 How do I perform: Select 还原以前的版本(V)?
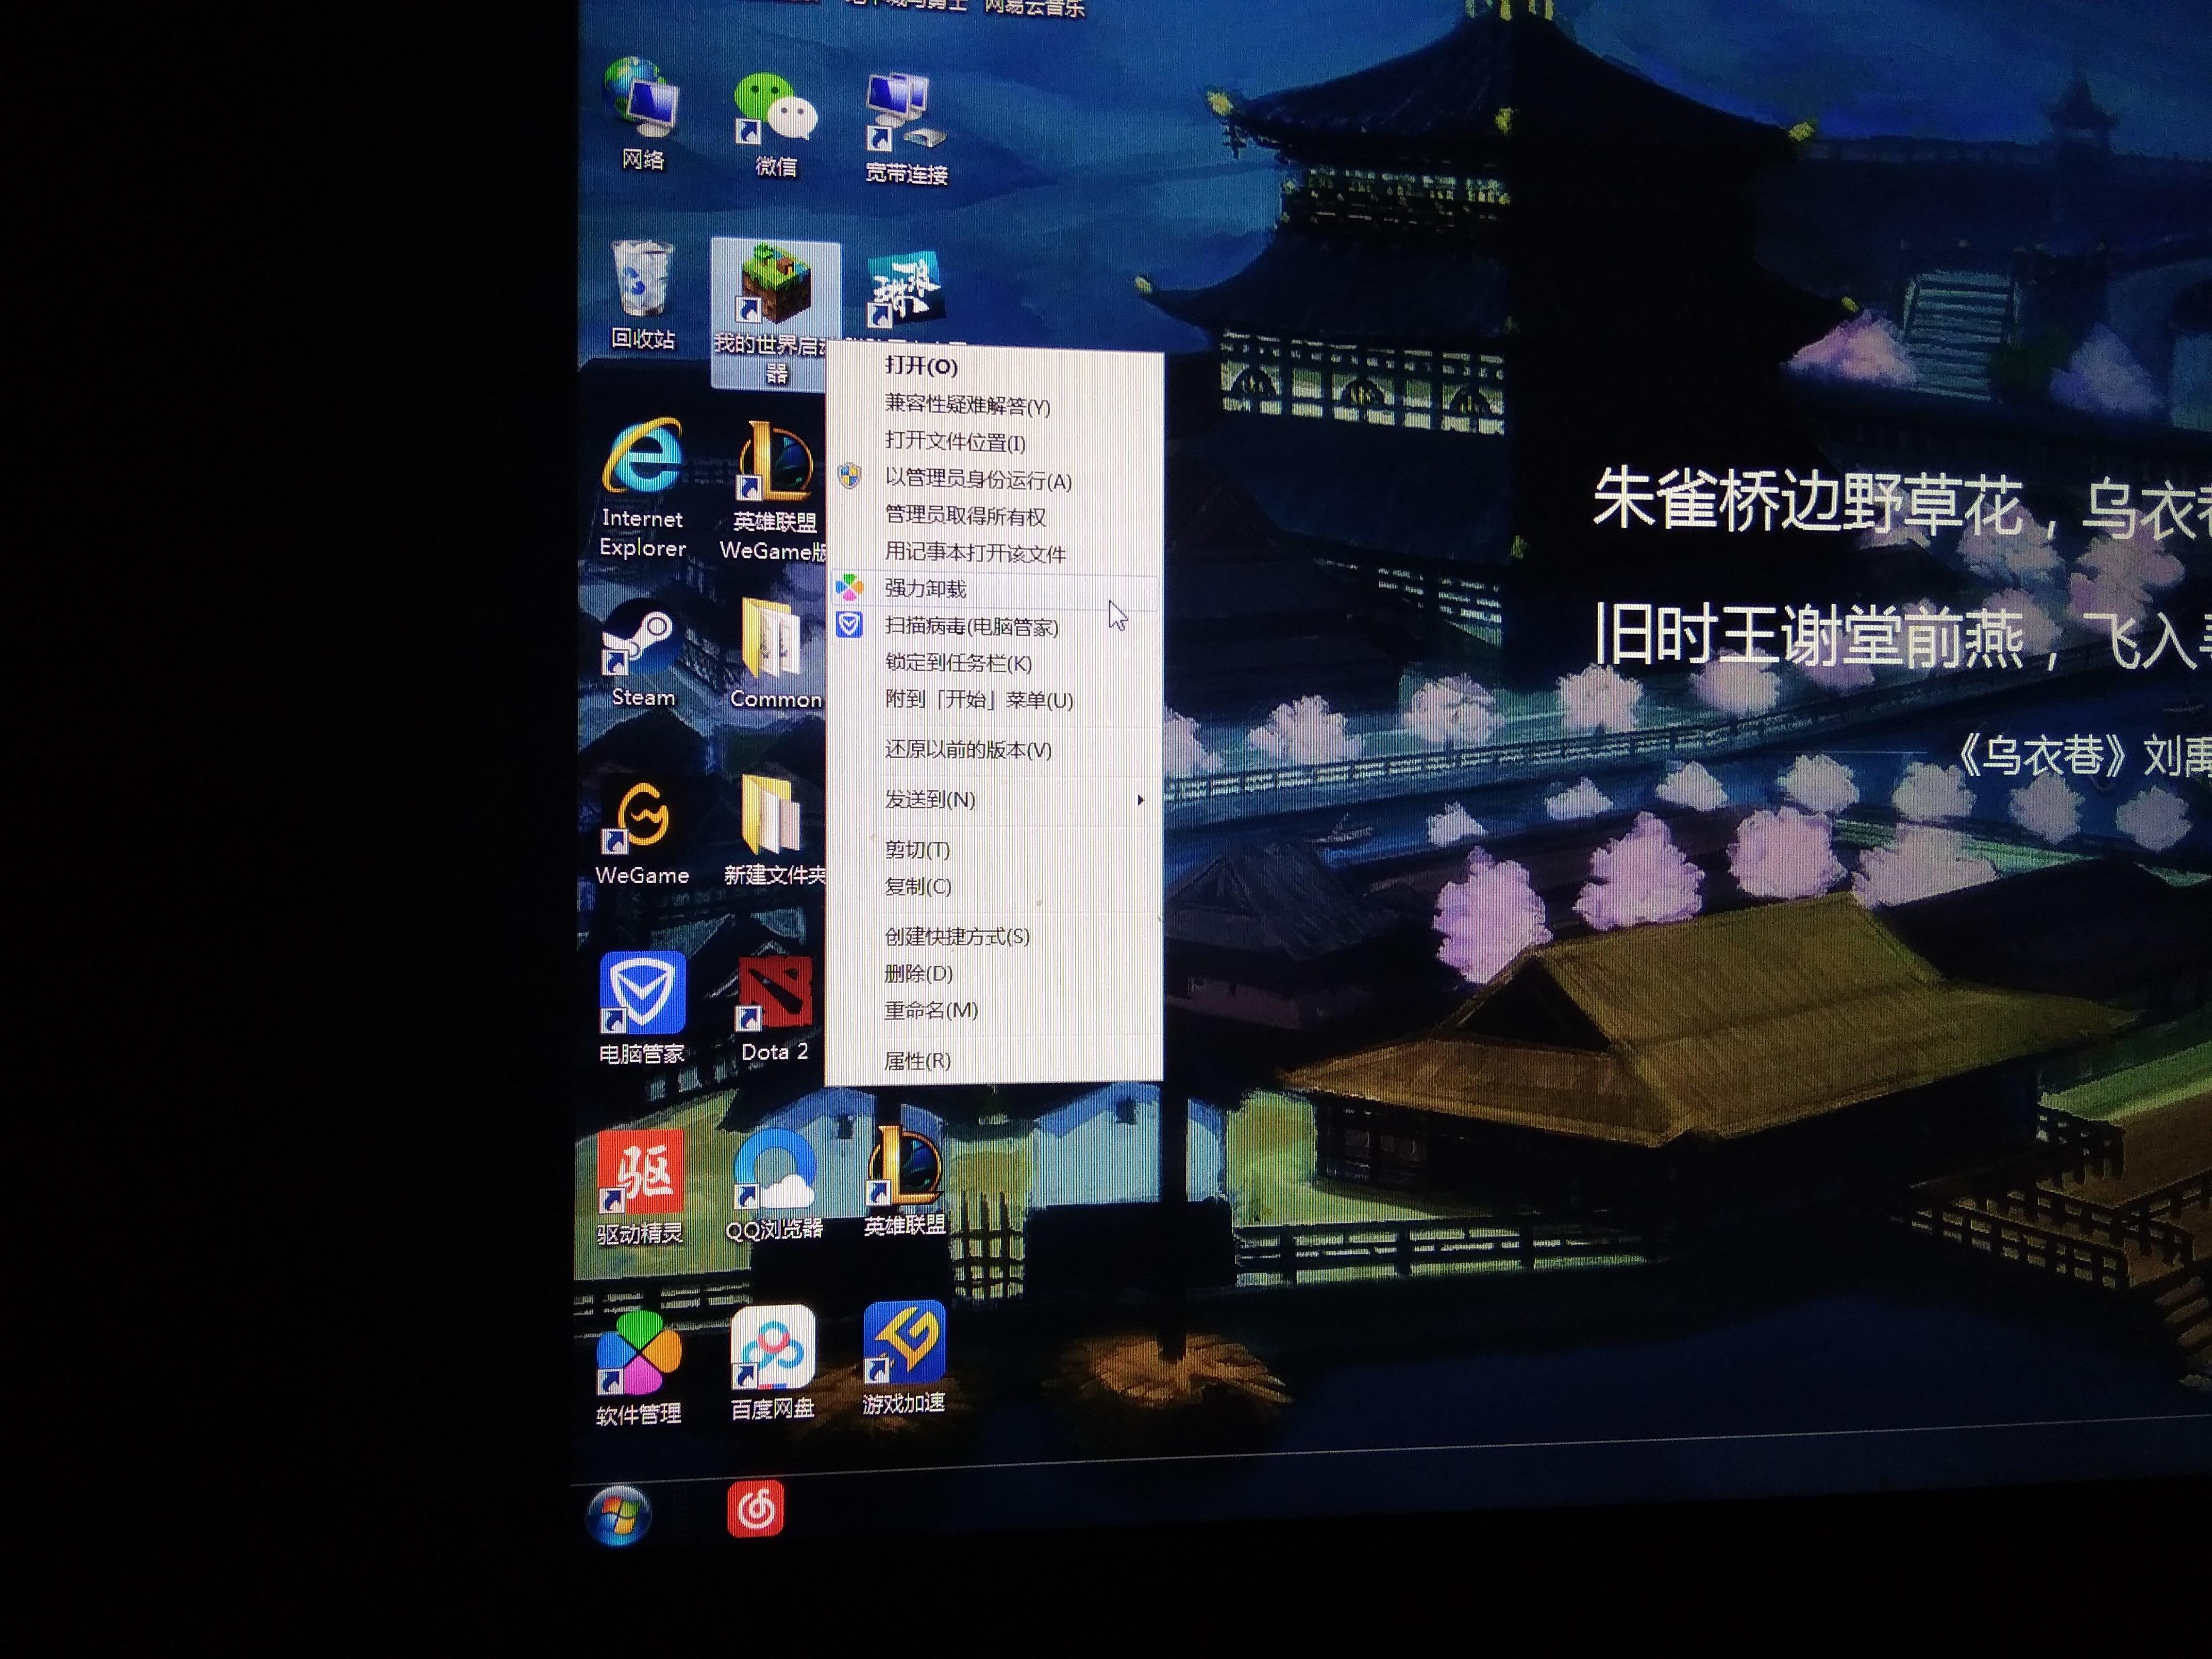[995, 750]
